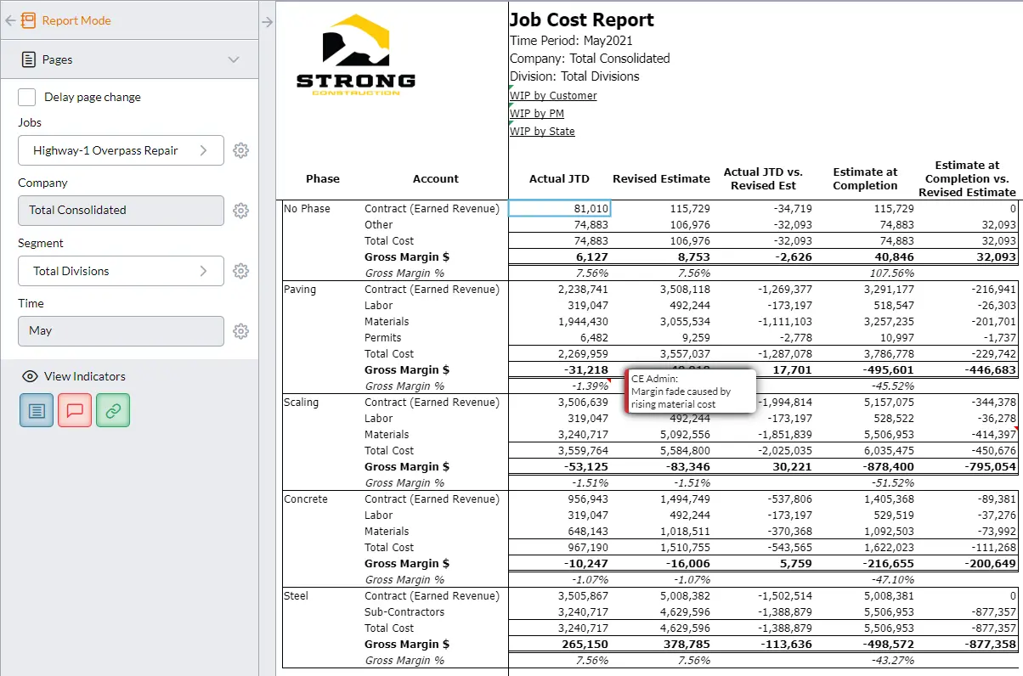The width and height of the screenshot is (1023, 676).
Task: Open settings gear beside Company field
Action: (241, 210)
